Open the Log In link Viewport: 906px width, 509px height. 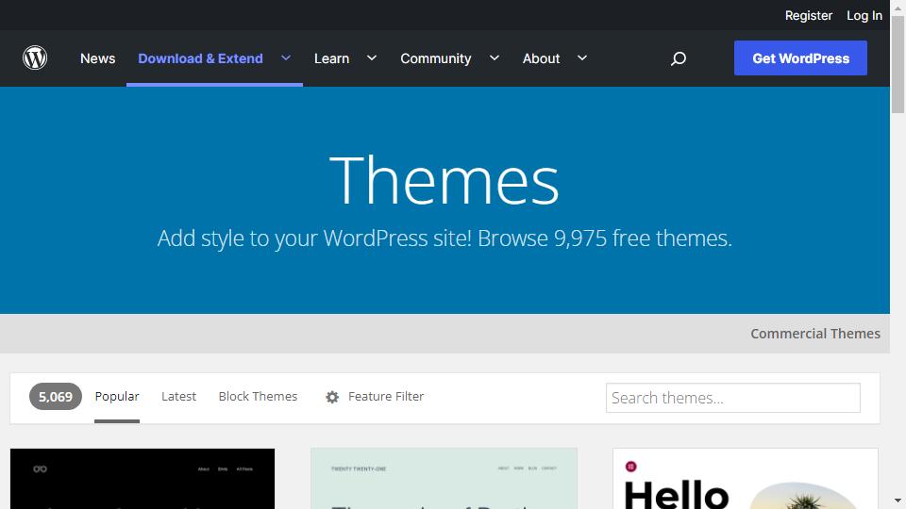click(864, 16)
